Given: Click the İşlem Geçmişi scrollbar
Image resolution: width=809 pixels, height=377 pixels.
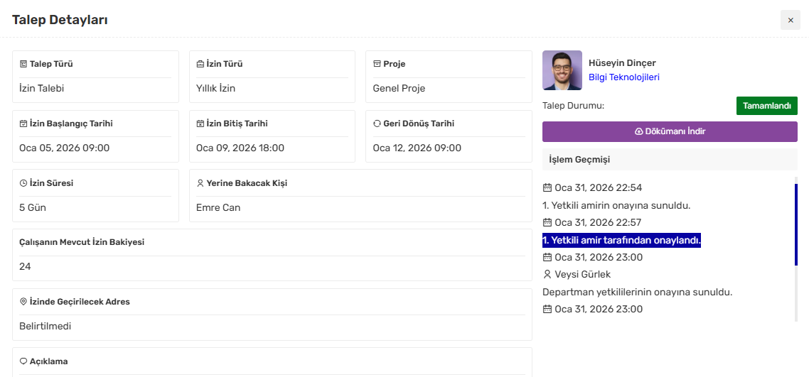Looking at the screenshot, I should (x=795, y=224).
